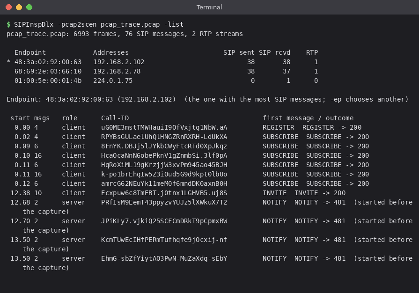Image resolution: width=419 pixels, height=293 pixels.
Task: Click the 'Call-ID' column header
Action: [115, 118]
